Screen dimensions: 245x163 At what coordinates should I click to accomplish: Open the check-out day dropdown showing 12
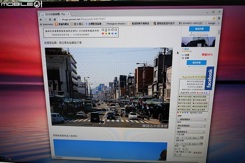(179, 144)
